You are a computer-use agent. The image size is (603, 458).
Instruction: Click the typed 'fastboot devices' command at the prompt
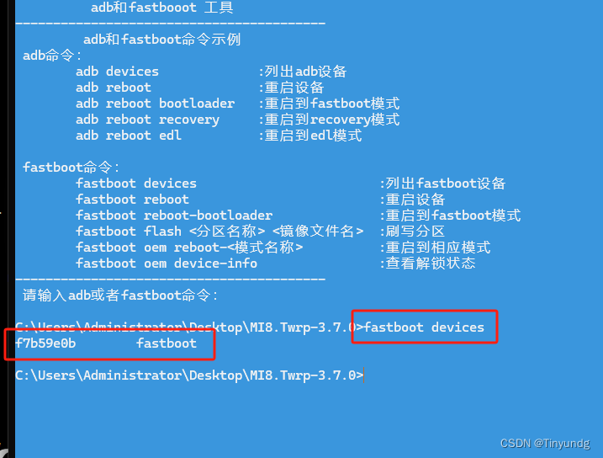tap(424, 327)
